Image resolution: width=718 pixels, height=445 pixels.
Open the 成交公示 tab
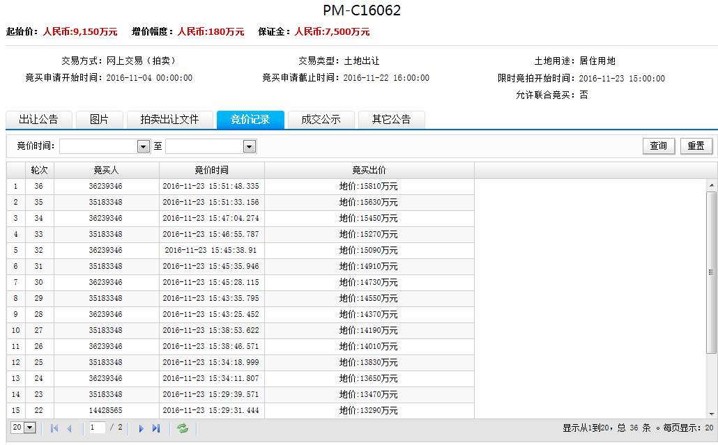tap(321, 120)
